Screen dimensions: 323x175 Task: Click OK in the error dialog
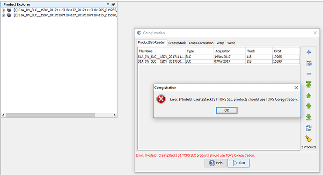point(227,110)
